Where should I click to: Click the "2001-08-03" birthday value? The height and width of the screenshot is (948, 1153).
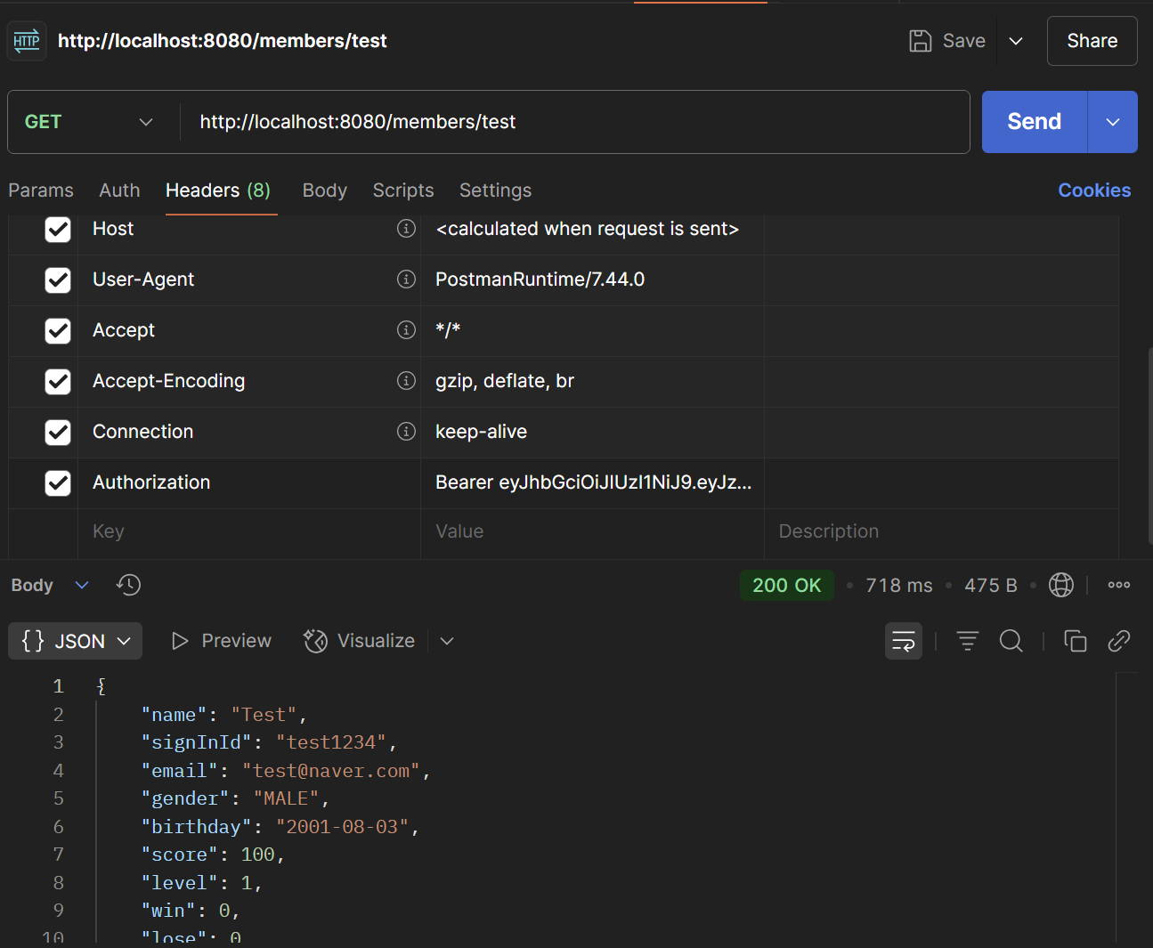click(342, 827)
